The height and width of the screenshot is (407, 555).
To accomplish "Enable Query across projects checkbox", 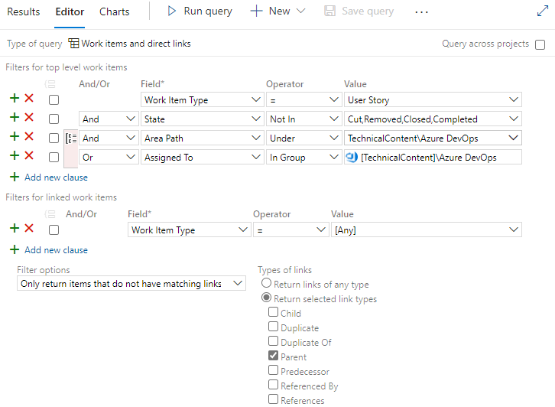I will [540, 44].
